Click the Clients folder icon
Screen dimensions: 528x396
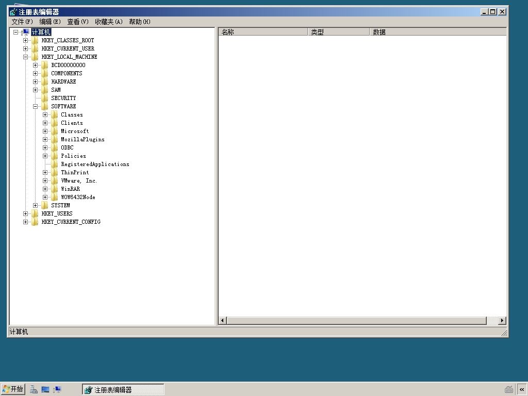click(54, 123)
